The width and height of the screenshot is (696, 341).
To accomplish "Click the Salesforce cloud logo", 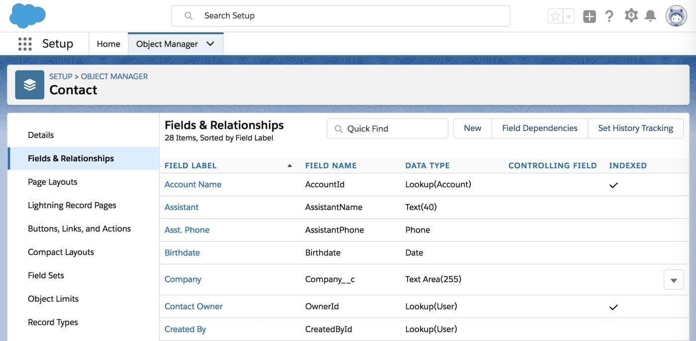I will (x=27, y=16).
